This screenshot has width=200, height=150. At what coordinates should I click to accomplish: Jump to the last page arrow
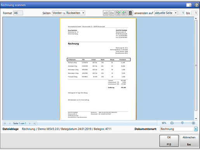click(35, 123)
